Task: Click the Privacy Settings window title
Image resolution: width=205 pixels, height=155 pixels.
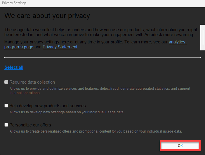Action: click(14, 3)
